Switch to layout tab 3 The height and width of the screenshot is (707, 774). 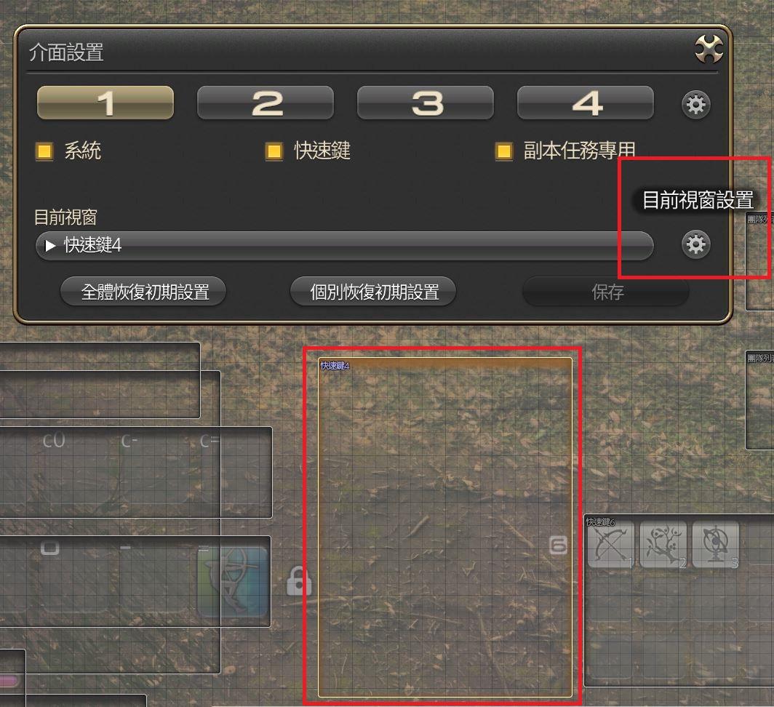[x=426, y=103]
